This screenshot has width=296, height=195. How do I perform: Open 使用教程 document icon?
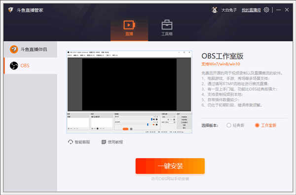pos(104,142)
